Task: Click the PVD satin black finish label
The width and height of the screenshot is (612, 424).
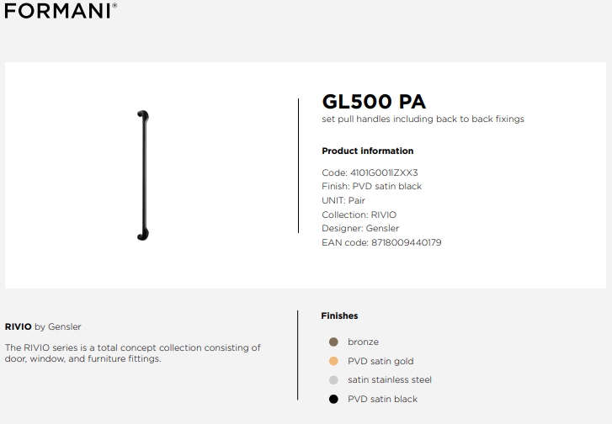Action: pos(382,399)
